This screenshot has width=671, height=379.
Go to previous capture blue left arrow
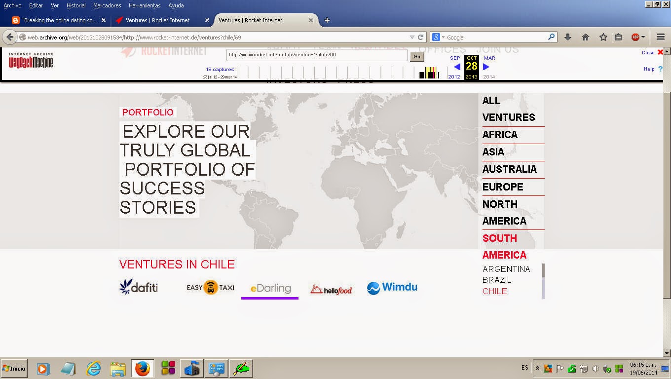click(x=457, y=67)
